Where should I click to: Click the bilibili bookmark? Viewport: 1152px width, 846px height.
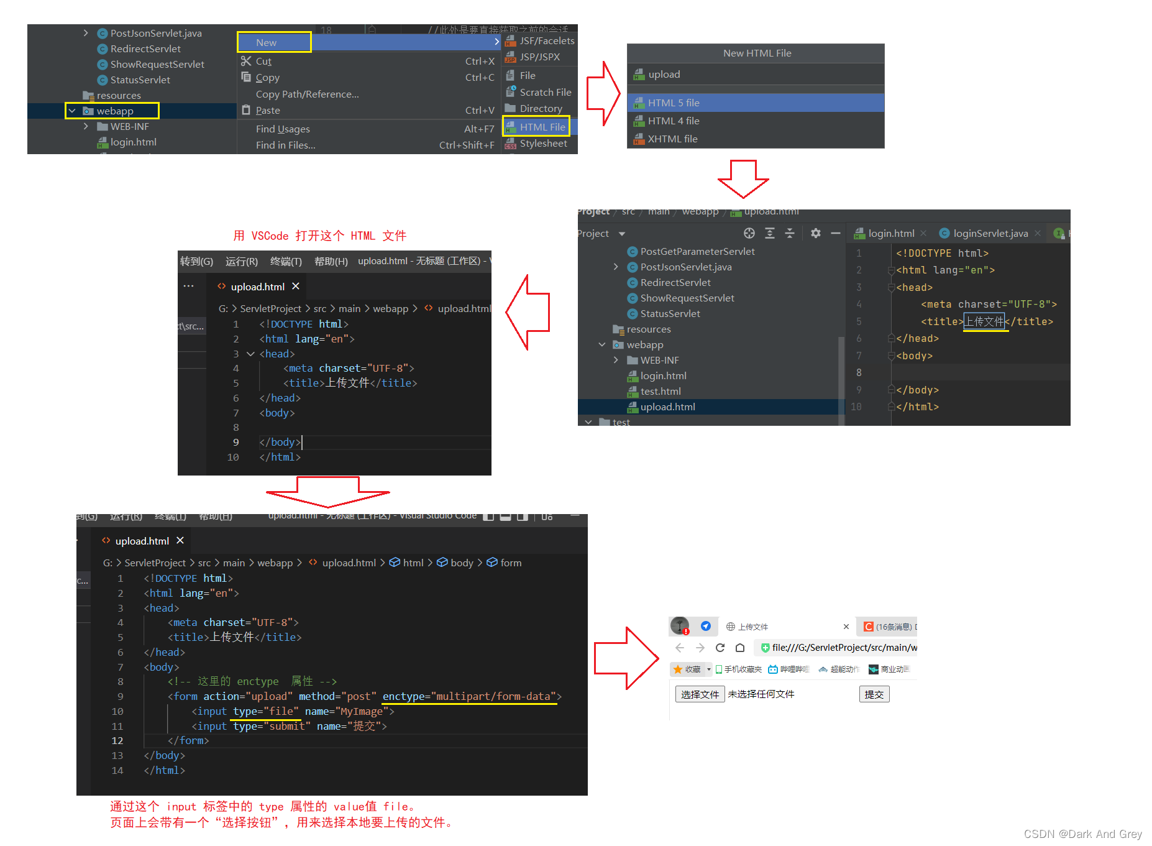(789, 669)
